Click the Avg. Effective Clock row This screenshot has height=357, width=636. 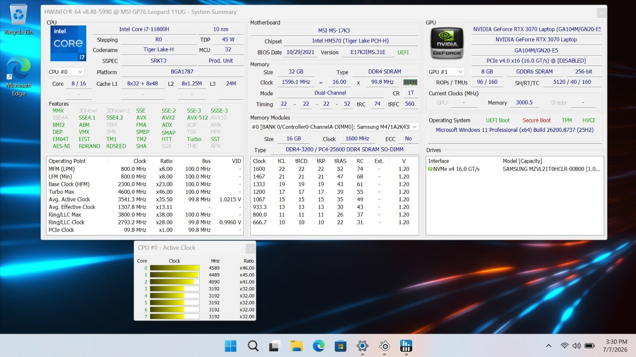145,207
